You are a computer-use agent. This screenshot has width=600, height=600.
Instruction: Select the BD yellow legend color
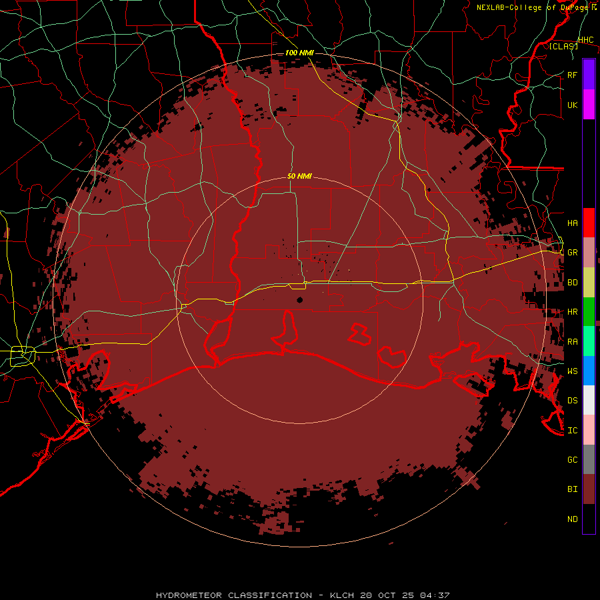click(x=589, y=283)
